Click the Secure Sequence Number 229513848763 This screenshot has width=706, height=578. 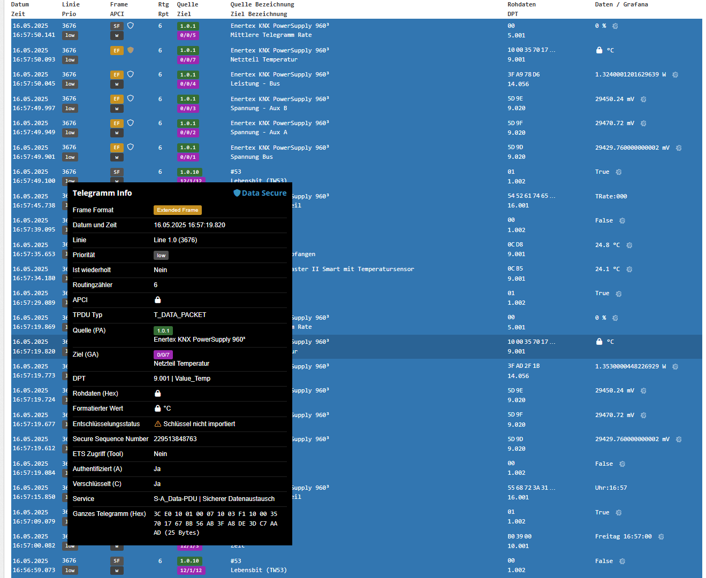175,439
